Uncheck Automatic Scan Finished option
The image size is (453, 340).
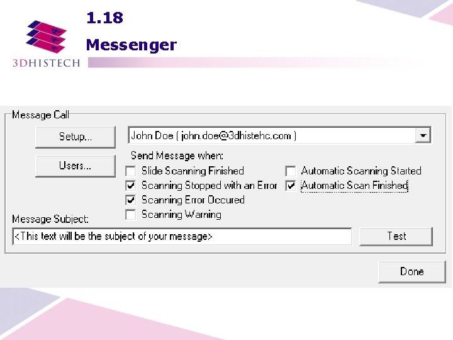(x=290, y=185)
